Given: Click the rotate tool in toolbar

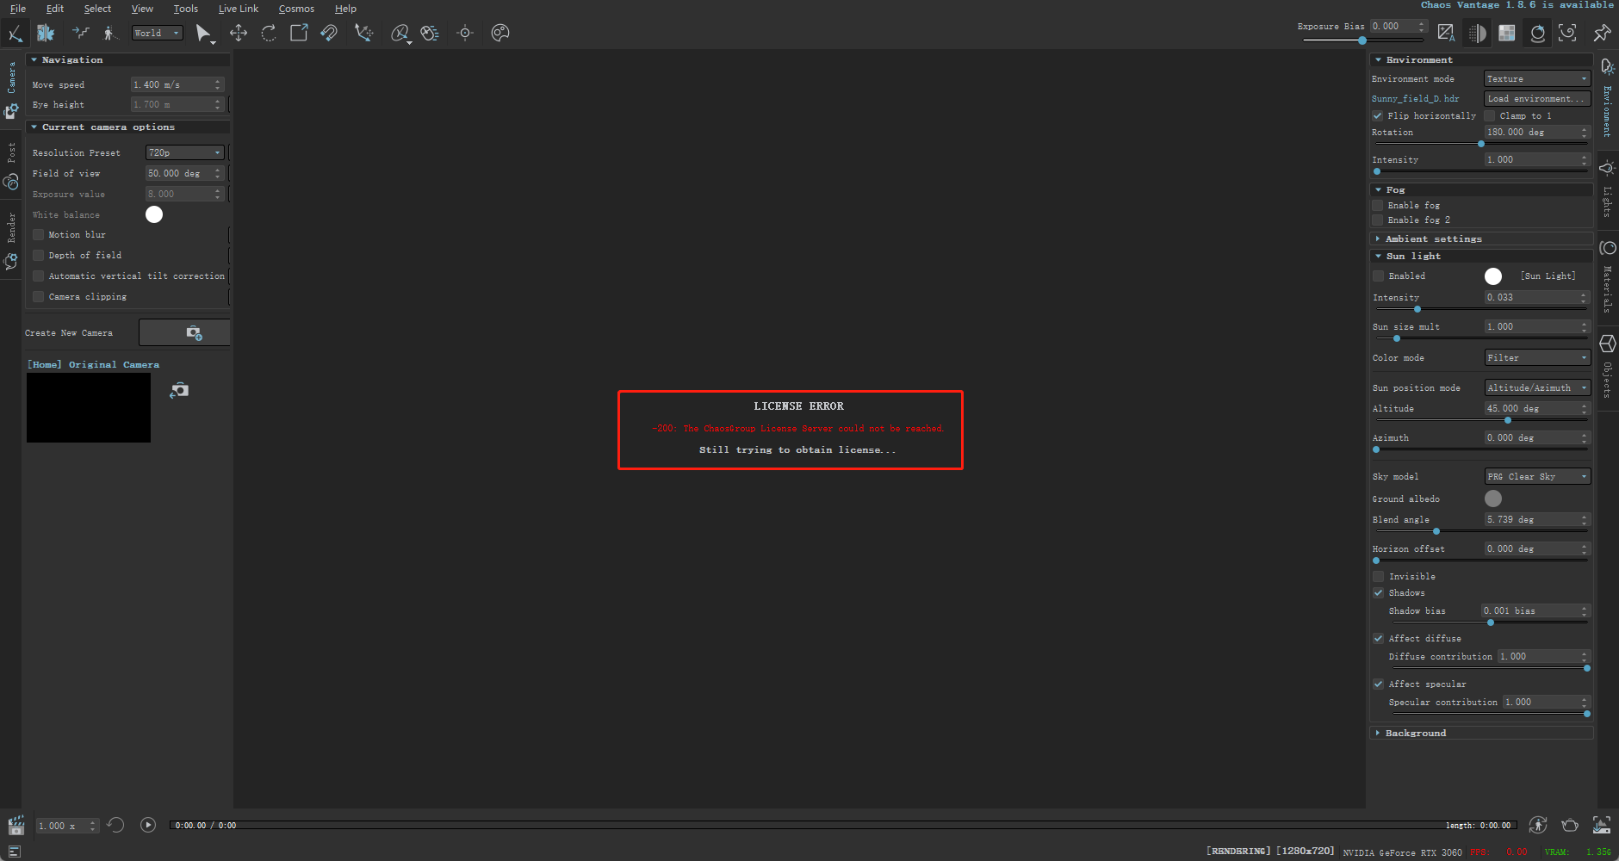Looking at the screenshot, I should tap(269, 33).
